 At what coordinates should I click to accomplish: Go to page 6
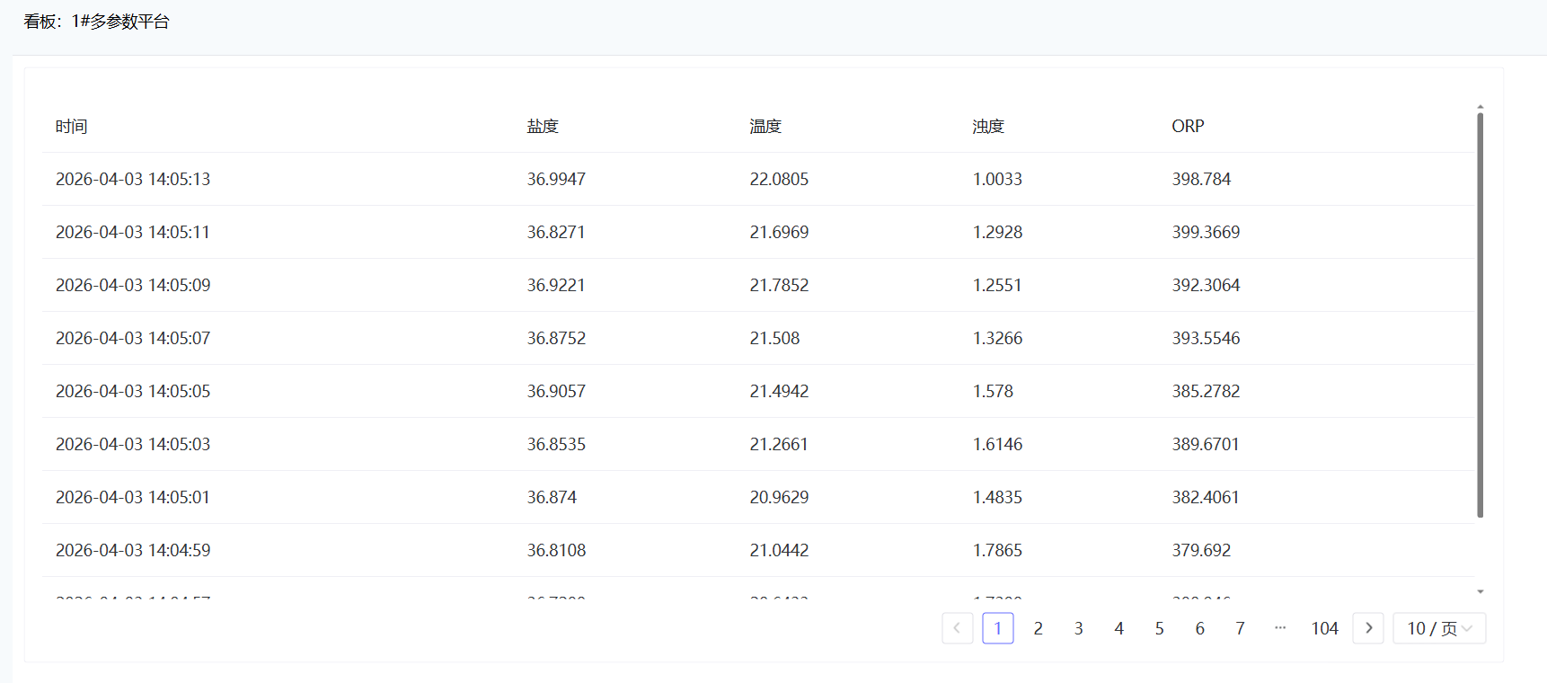click(x=1200, y=628)
